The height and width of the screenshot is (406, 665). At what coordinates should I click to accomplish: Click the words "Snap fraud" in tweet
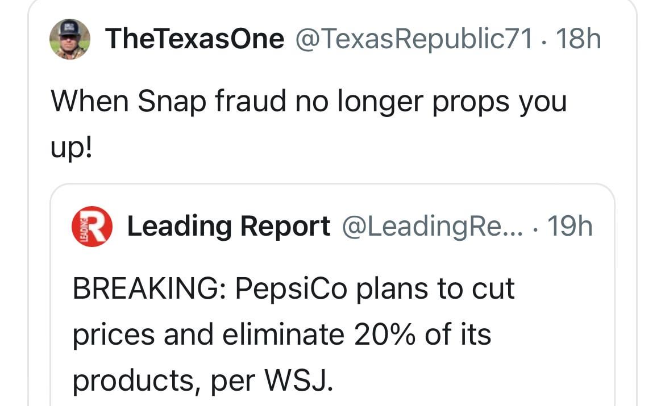tap(211, 102)
